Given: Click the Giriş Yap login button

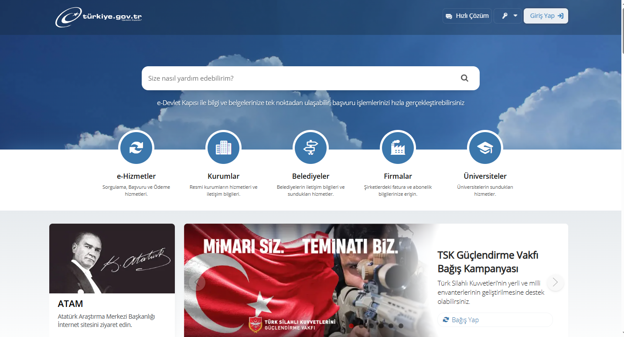Looking at the screenshot, I should [546, 16].
